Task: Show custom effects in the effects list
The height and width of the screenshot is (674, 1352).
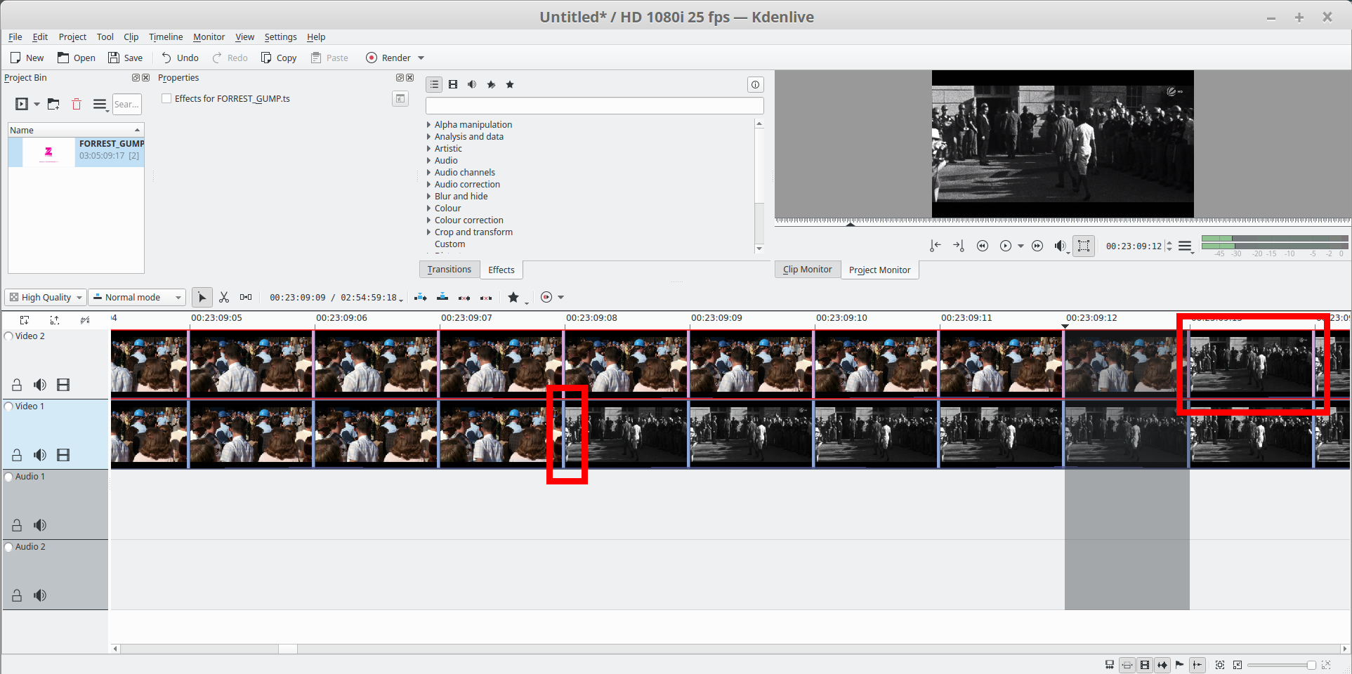Action: pos(491,84)
